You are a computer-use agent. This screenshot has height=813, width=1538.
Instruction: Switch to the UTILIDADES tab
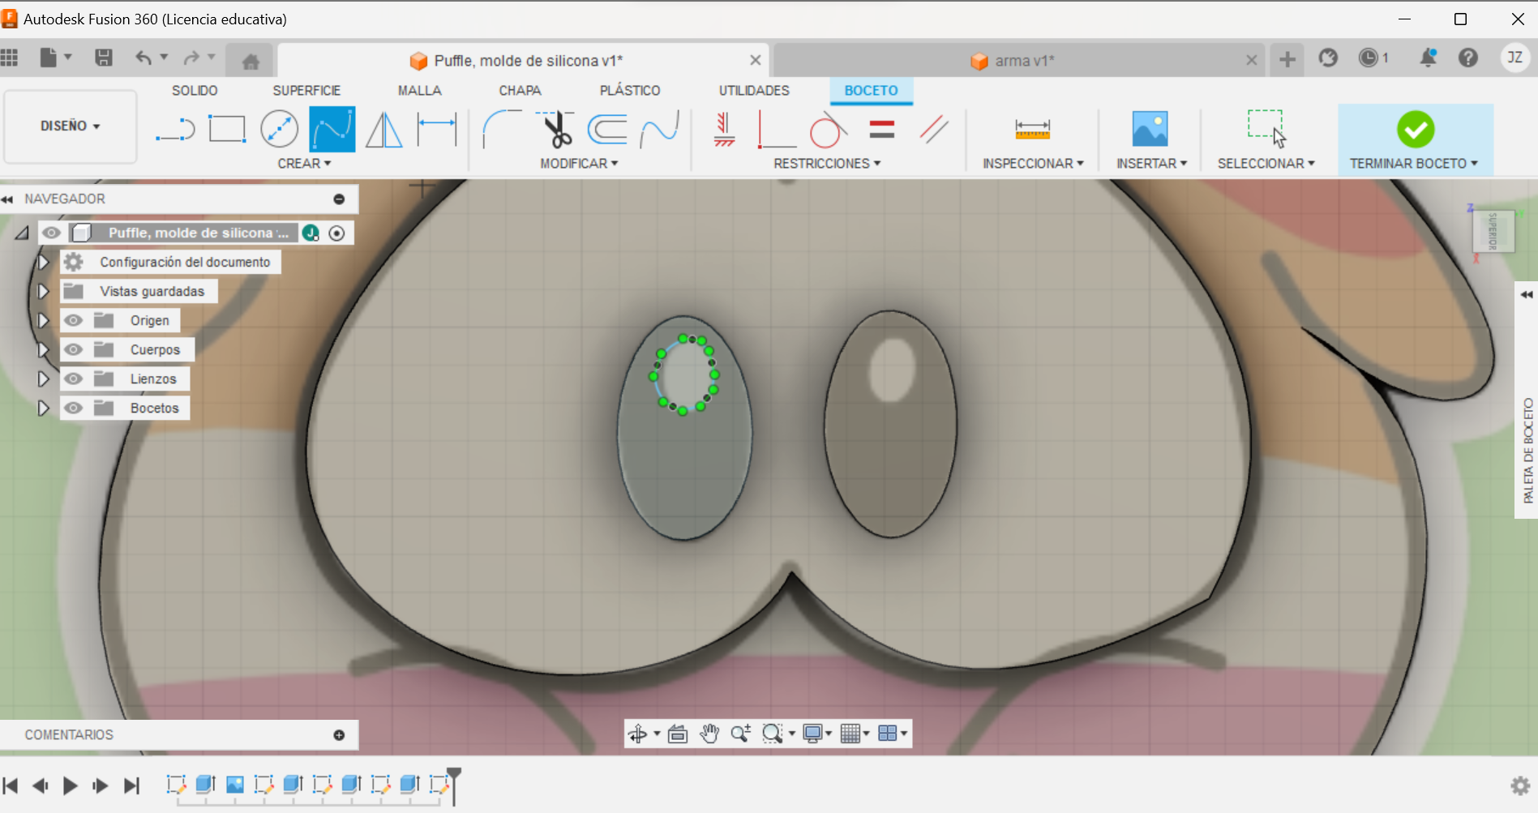coord(754,91)
